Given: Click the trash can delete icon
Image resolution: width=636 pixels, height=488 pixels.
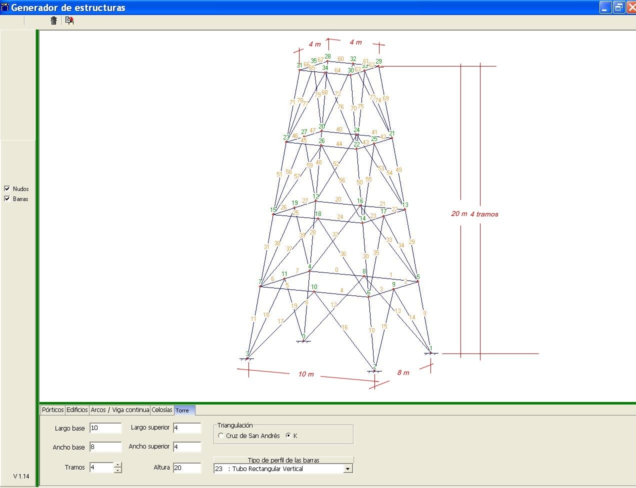Looking at the screenshot, I should tap(54, 20).
